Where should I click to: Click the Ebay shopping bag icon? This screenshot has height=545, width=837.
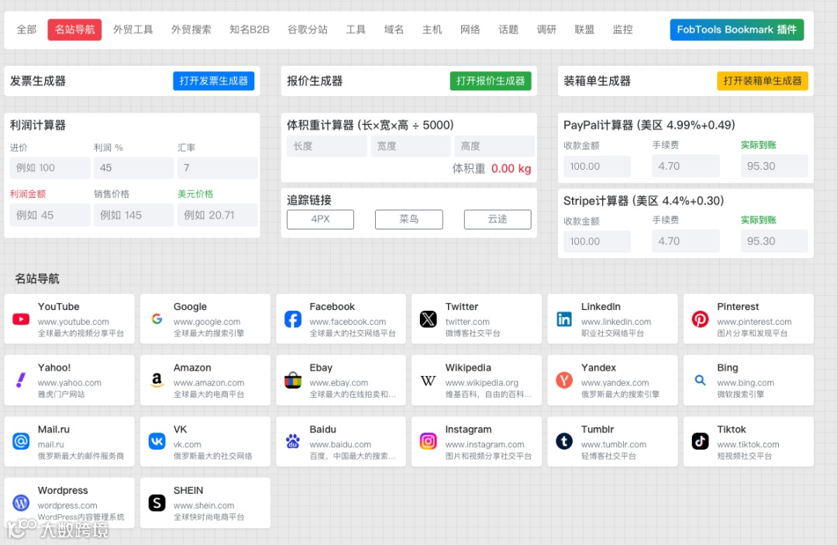[292, 380]
